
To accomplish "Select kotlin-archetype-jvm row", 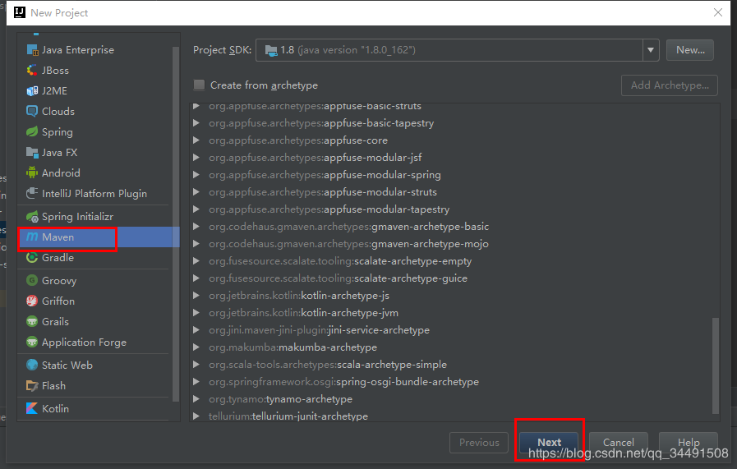I will click(454, 313).
